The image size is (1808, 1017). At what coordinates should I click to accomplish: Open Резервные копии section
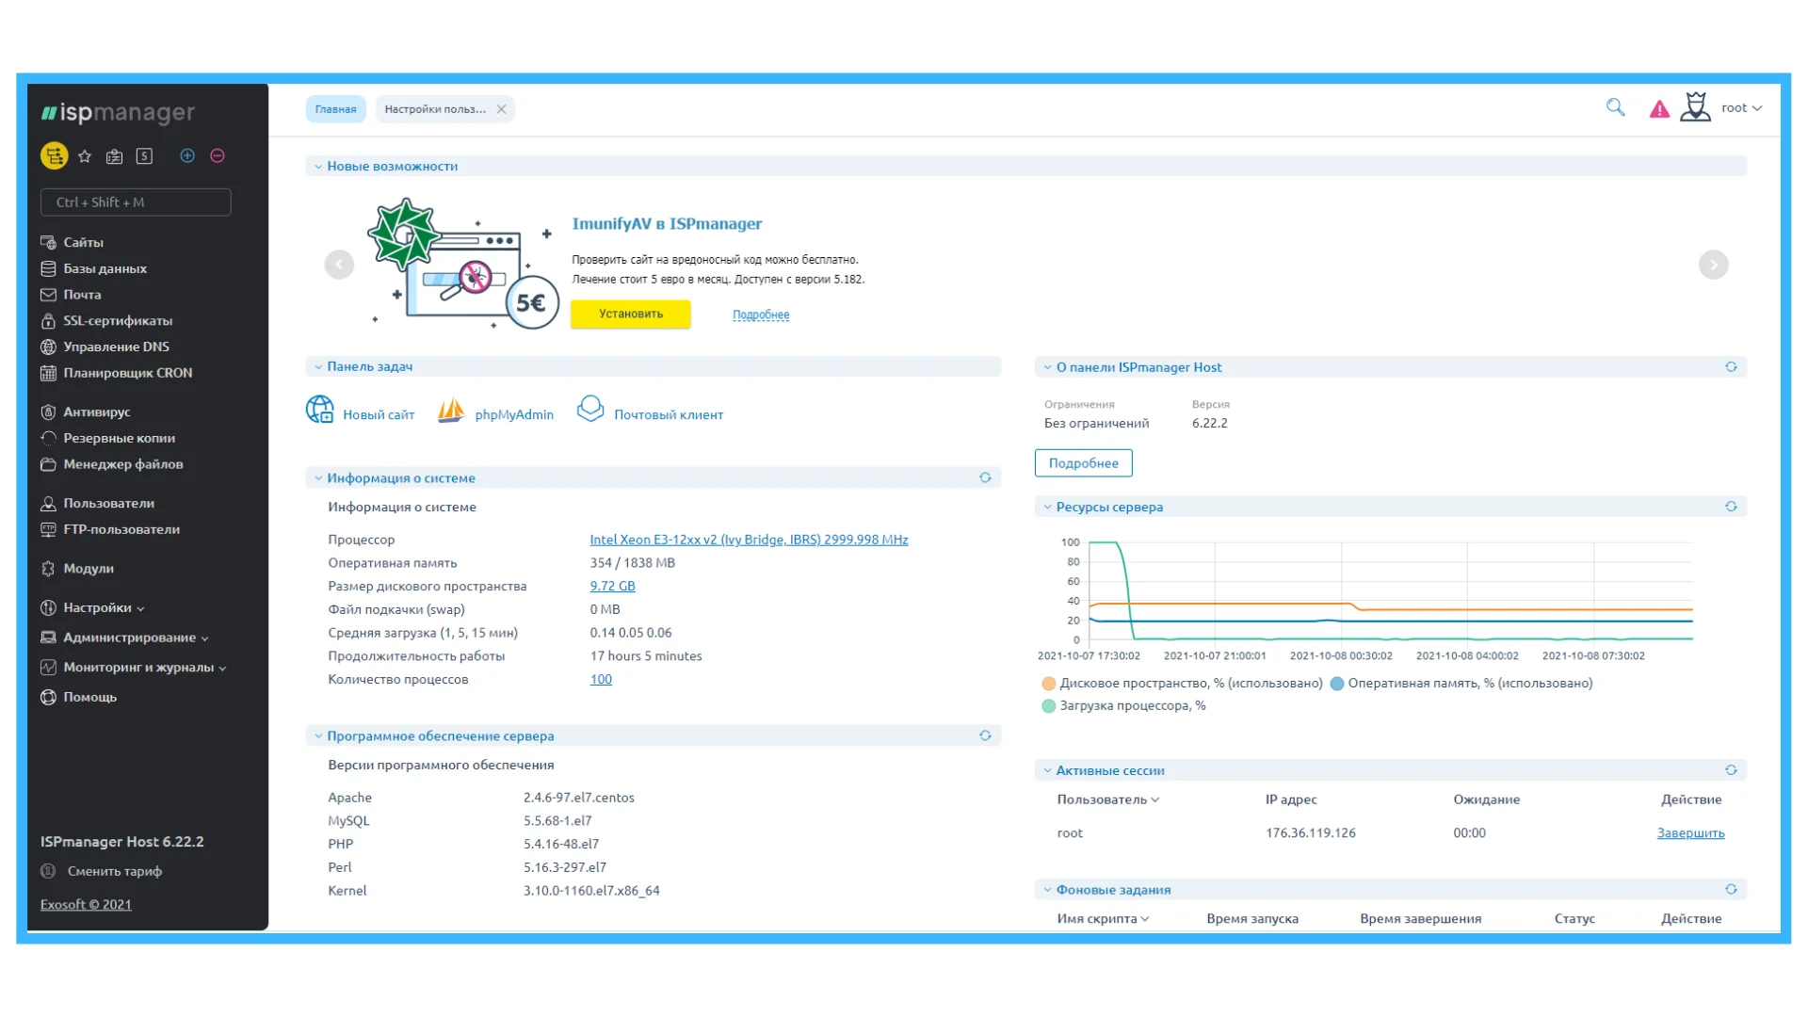108,438
